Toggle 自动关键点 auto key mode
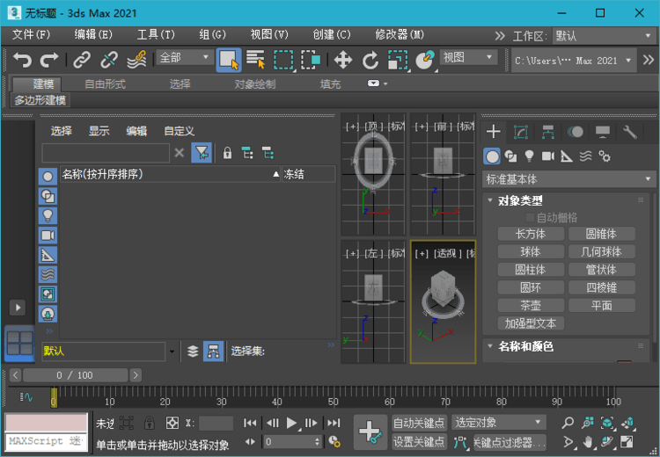Screen dimensions: 660x457 click(419, 423)
